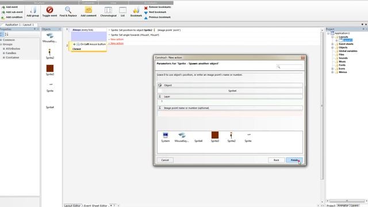Expand the Menus folder
The width and height of the screenshot is (368, 207).
(332, 72)
